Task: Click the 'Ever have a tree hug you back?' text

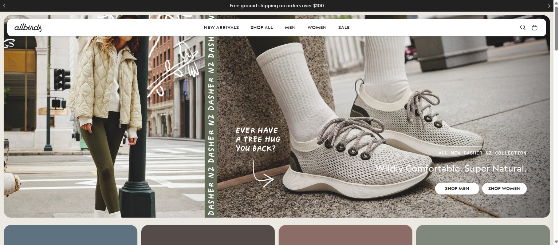Action: pyautogui.click(x=258, y=139)
